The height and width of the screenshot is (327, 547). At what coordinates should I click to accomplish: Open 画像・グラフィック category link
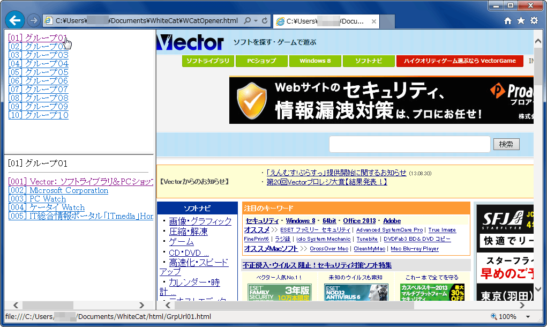pyautogui.click(x=200, y=221)
